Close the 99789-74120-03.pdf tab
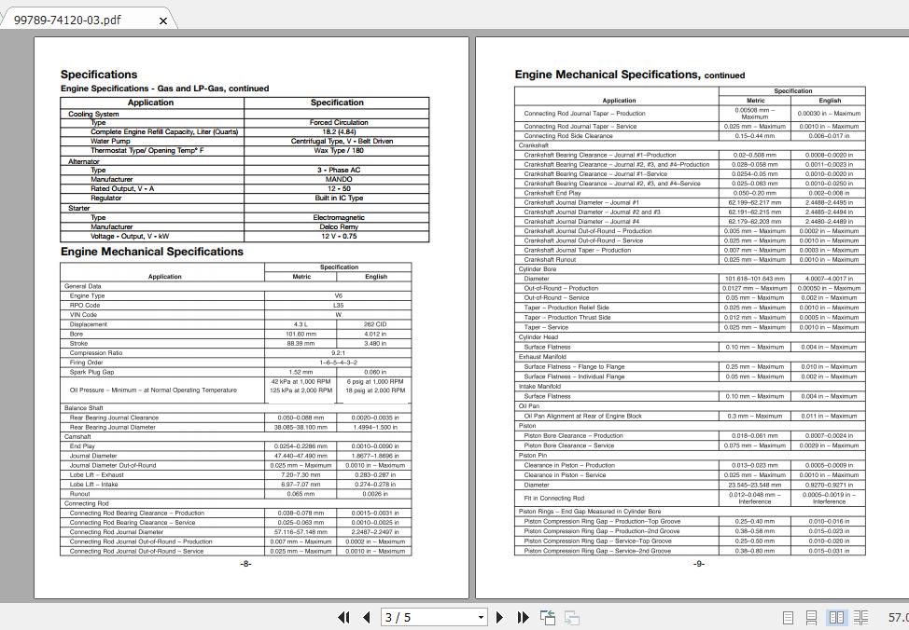Viewport: 909px width, 630px height. [163, 20]
